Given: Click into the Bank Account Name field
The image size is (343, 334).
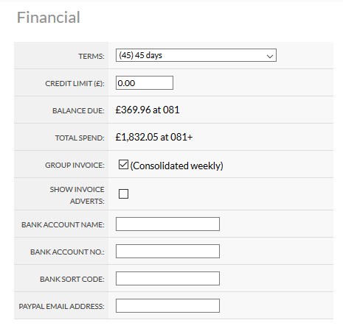Looking at the screenshot, I should pos(167,224).
